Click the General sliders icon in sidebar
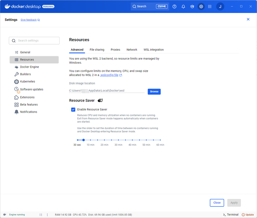This screenshot has height=218, width=257. pos(17,52)
